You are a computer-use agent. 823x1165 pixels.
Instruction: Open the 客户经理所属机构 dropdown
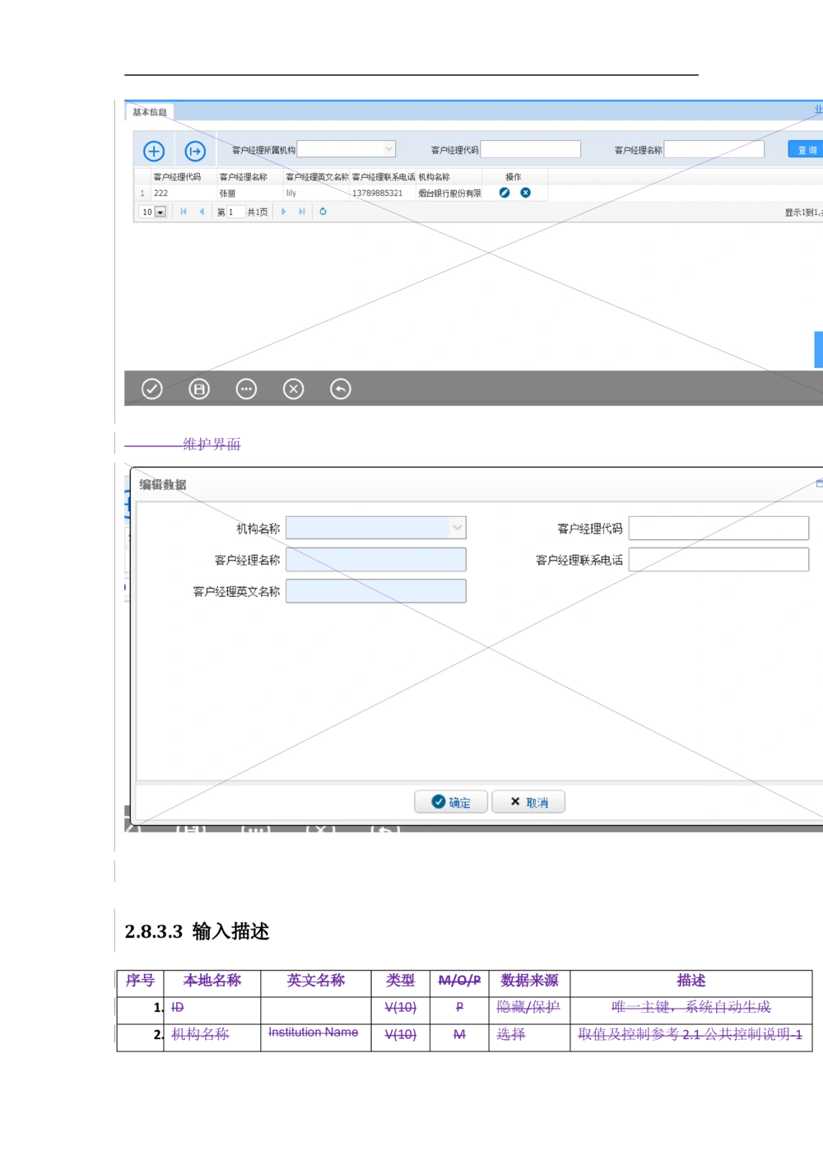(x=389, y=149)
